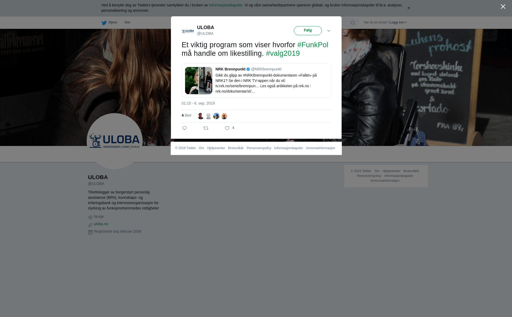Click the informasjonskapsler link in banner
512x317 pixels.
[226, 5]
